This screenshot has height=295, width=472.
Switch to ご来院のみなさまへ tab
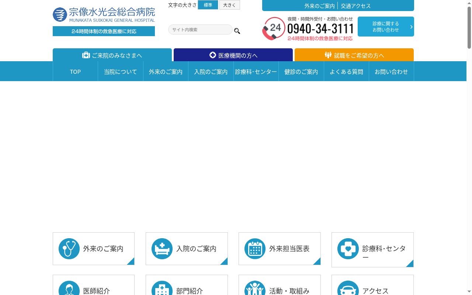point(112,55)
